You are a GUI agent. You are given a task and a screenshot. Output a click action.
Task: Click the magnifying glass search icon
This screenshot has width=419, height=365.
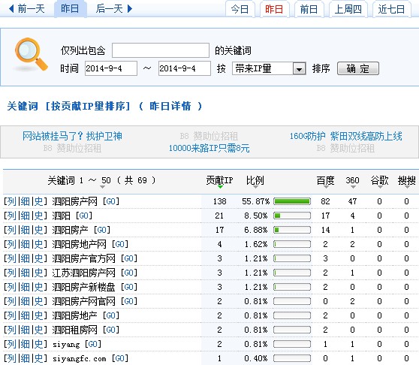tap(31, 55)
